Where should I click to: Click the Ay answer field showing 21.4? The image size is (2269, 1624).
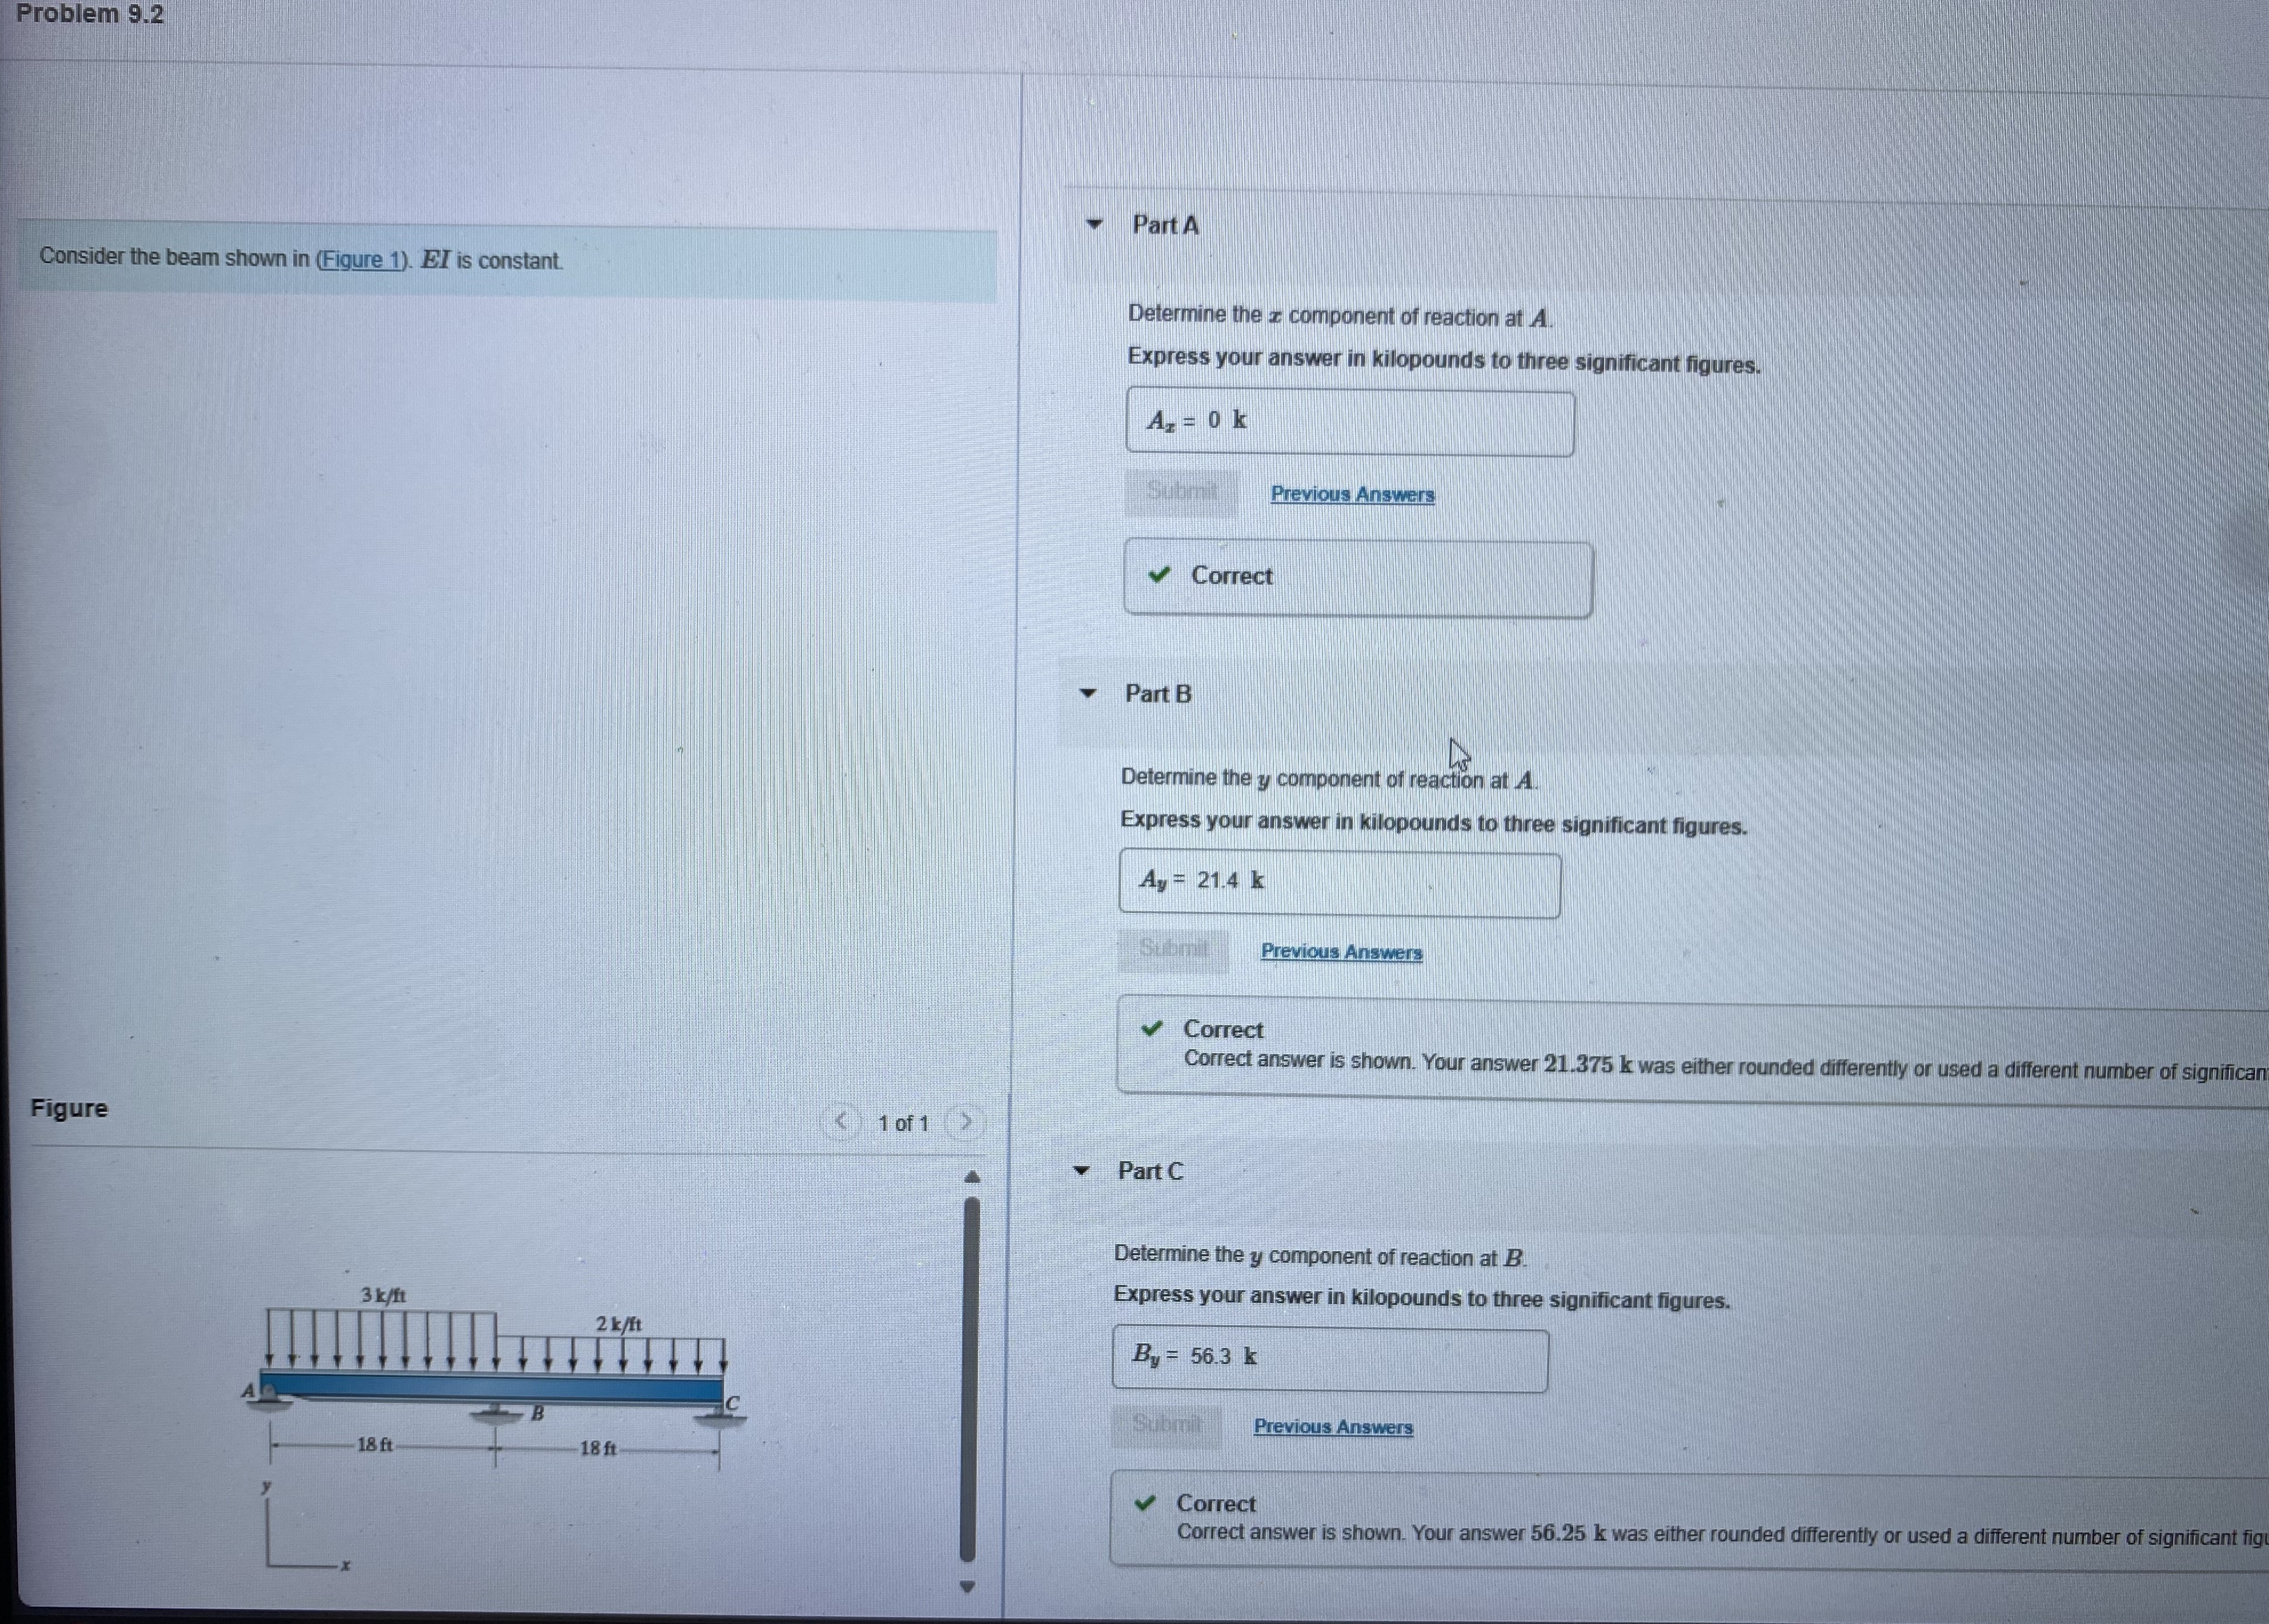(x=1339, y=883)
